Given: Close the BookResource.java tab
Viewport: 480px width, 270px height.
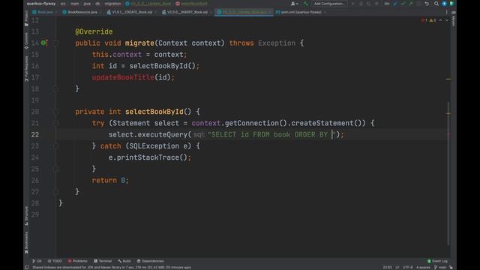Looking at the screenshot, I should pyautogui.click(x=100, y=12).
